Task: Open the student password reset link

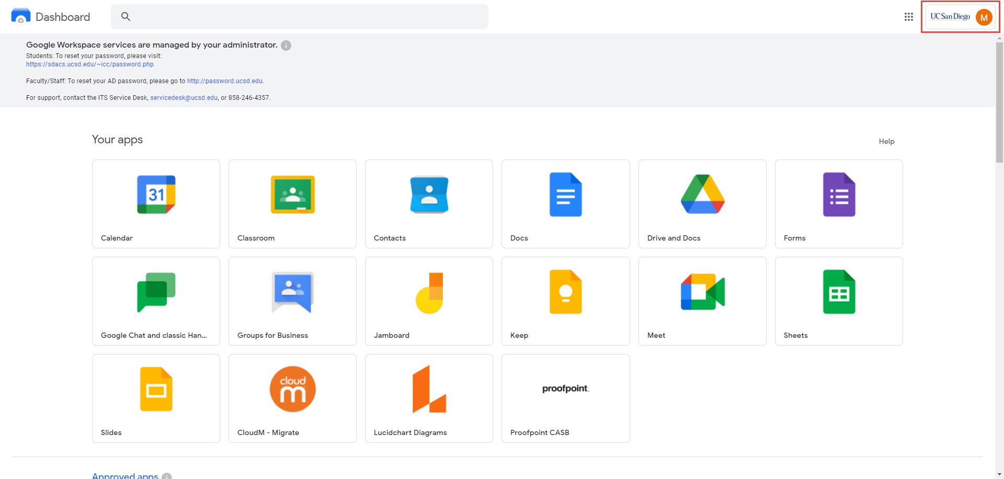Action: 90,64
